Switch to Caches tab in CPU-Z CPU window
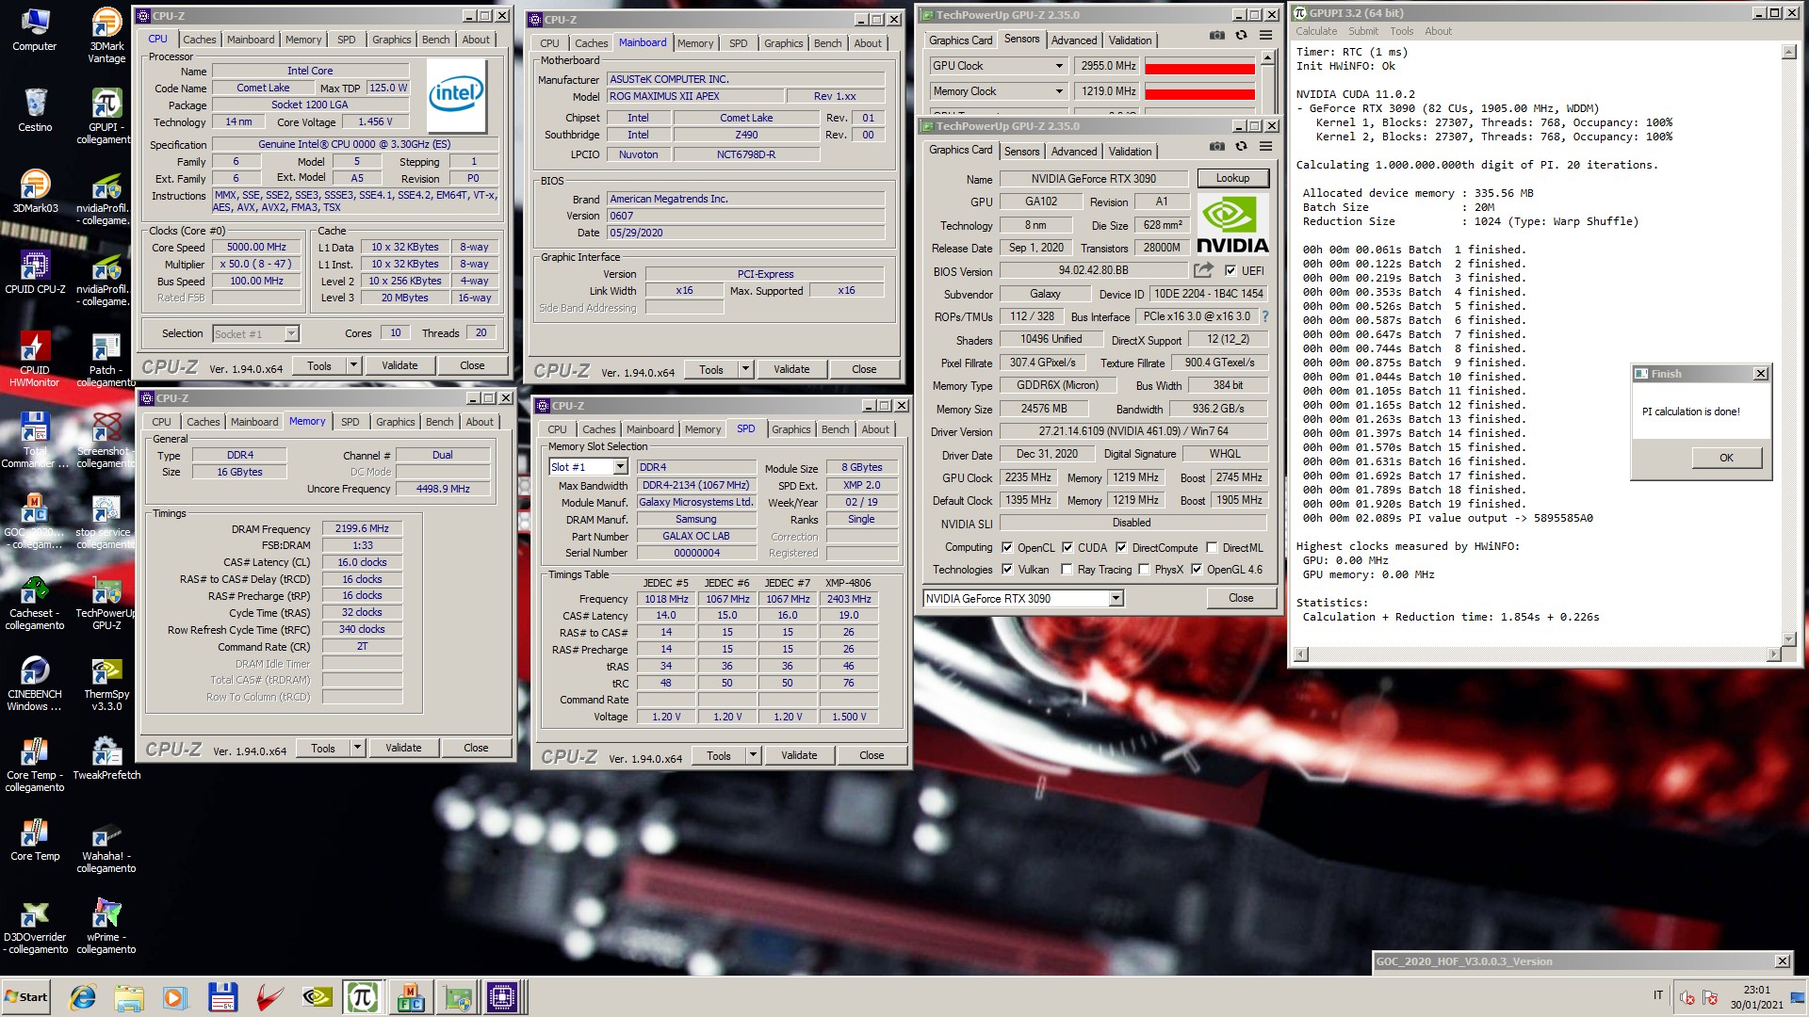 199,40
